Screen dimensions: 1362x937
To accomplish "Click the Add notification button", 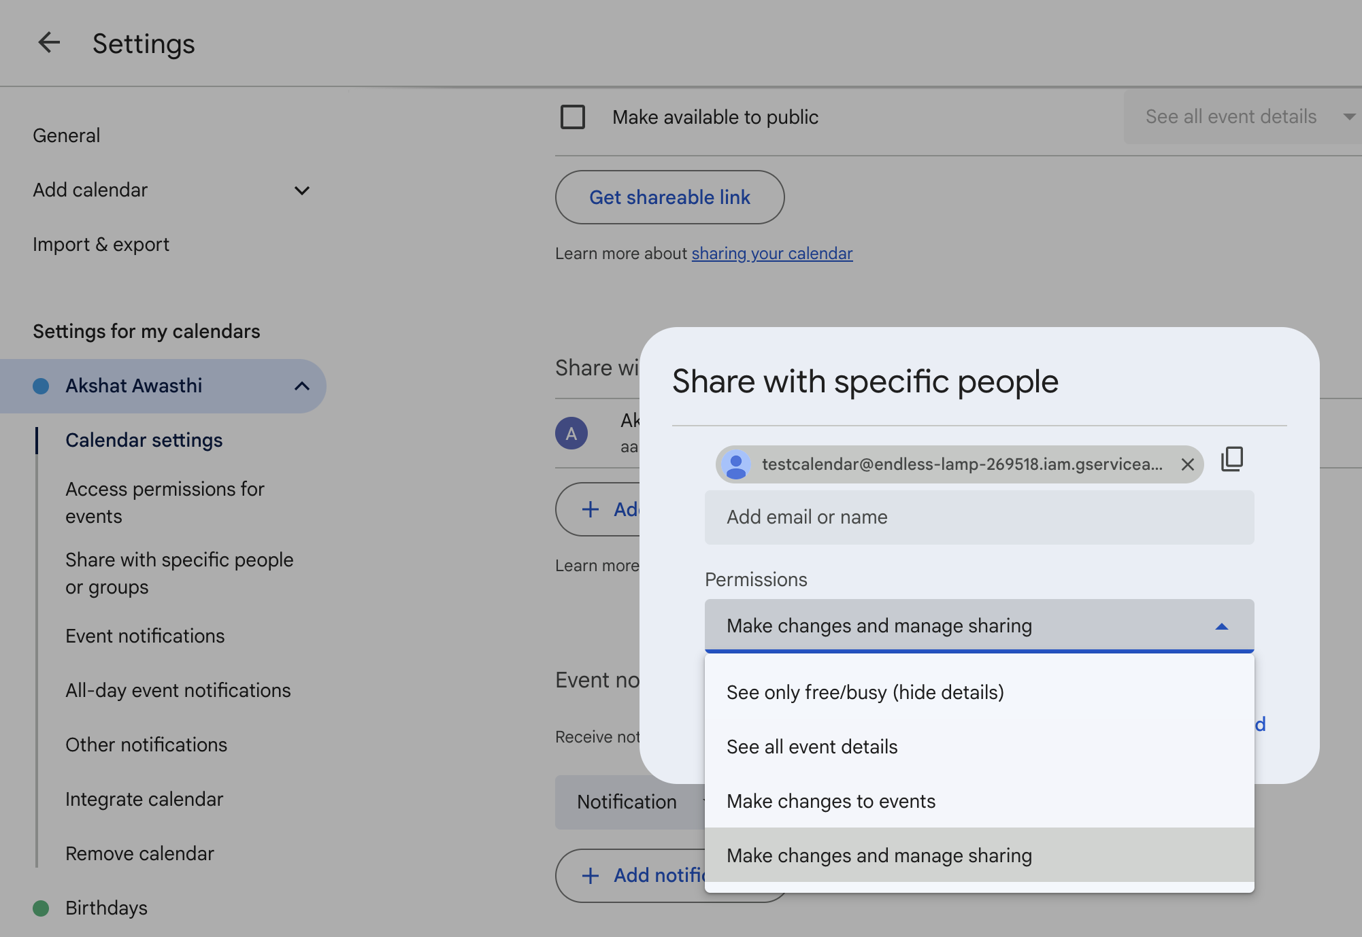I will 631,876.
